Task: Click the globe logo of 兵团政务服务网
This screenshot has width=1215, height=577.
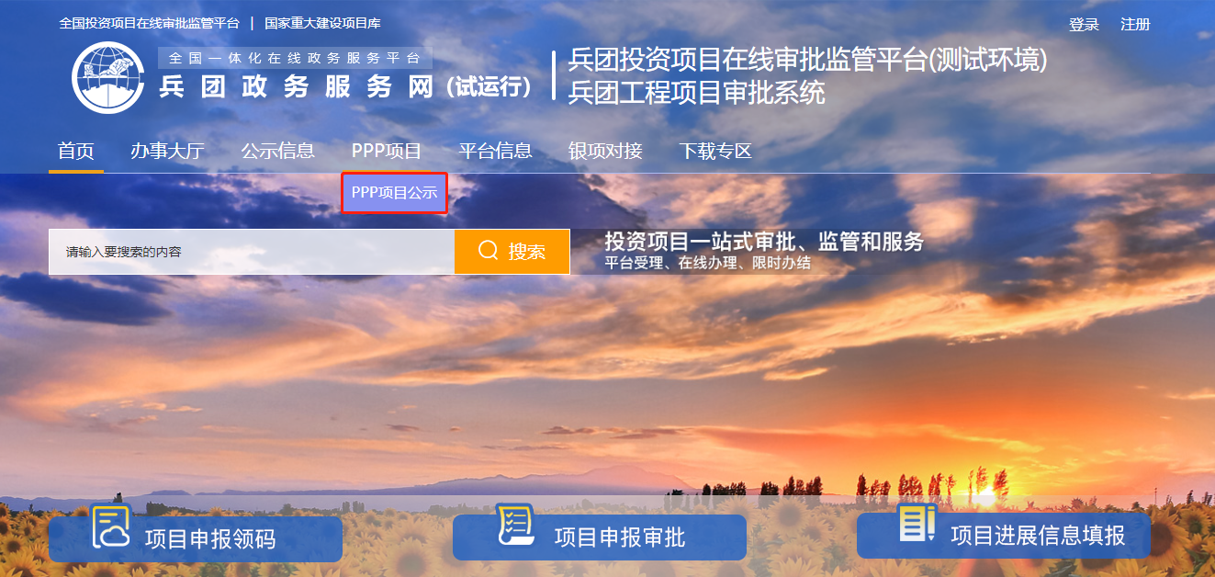Action: point(108,78)
